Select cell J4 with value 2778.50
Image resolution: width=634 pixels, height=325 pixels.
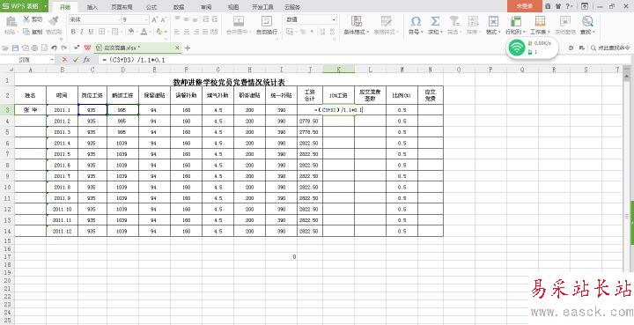310,121
